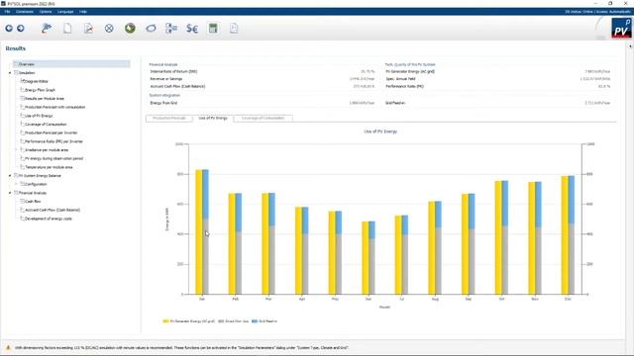
Task: Select Temperature per module area item
Action: (x=49, y=167)
